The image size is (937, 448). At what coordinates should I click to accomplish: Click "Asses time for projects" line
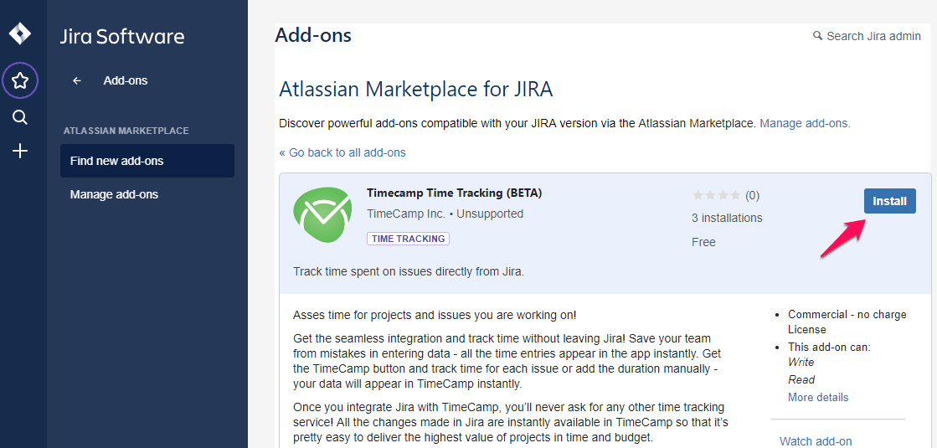[x=435, y=315]
